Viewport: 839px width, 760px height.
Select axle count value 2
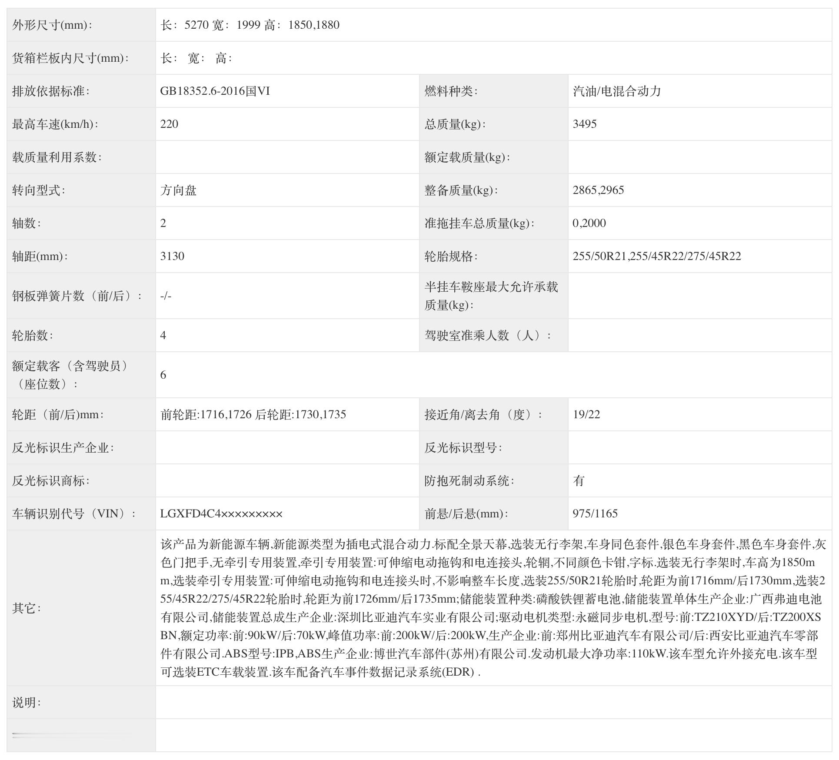[x=163, y=223]
